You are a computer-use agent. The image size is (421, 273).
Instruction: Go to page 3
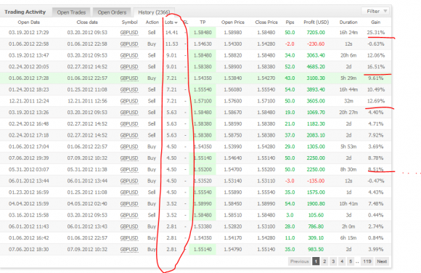coord(333,261)
